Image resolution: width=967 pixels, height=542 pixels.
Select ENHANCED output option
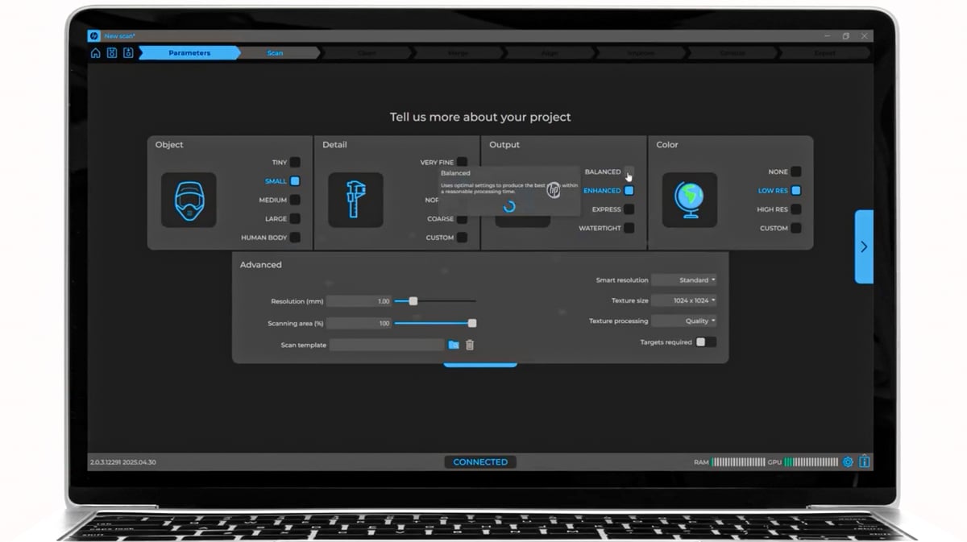pos(629,191)
